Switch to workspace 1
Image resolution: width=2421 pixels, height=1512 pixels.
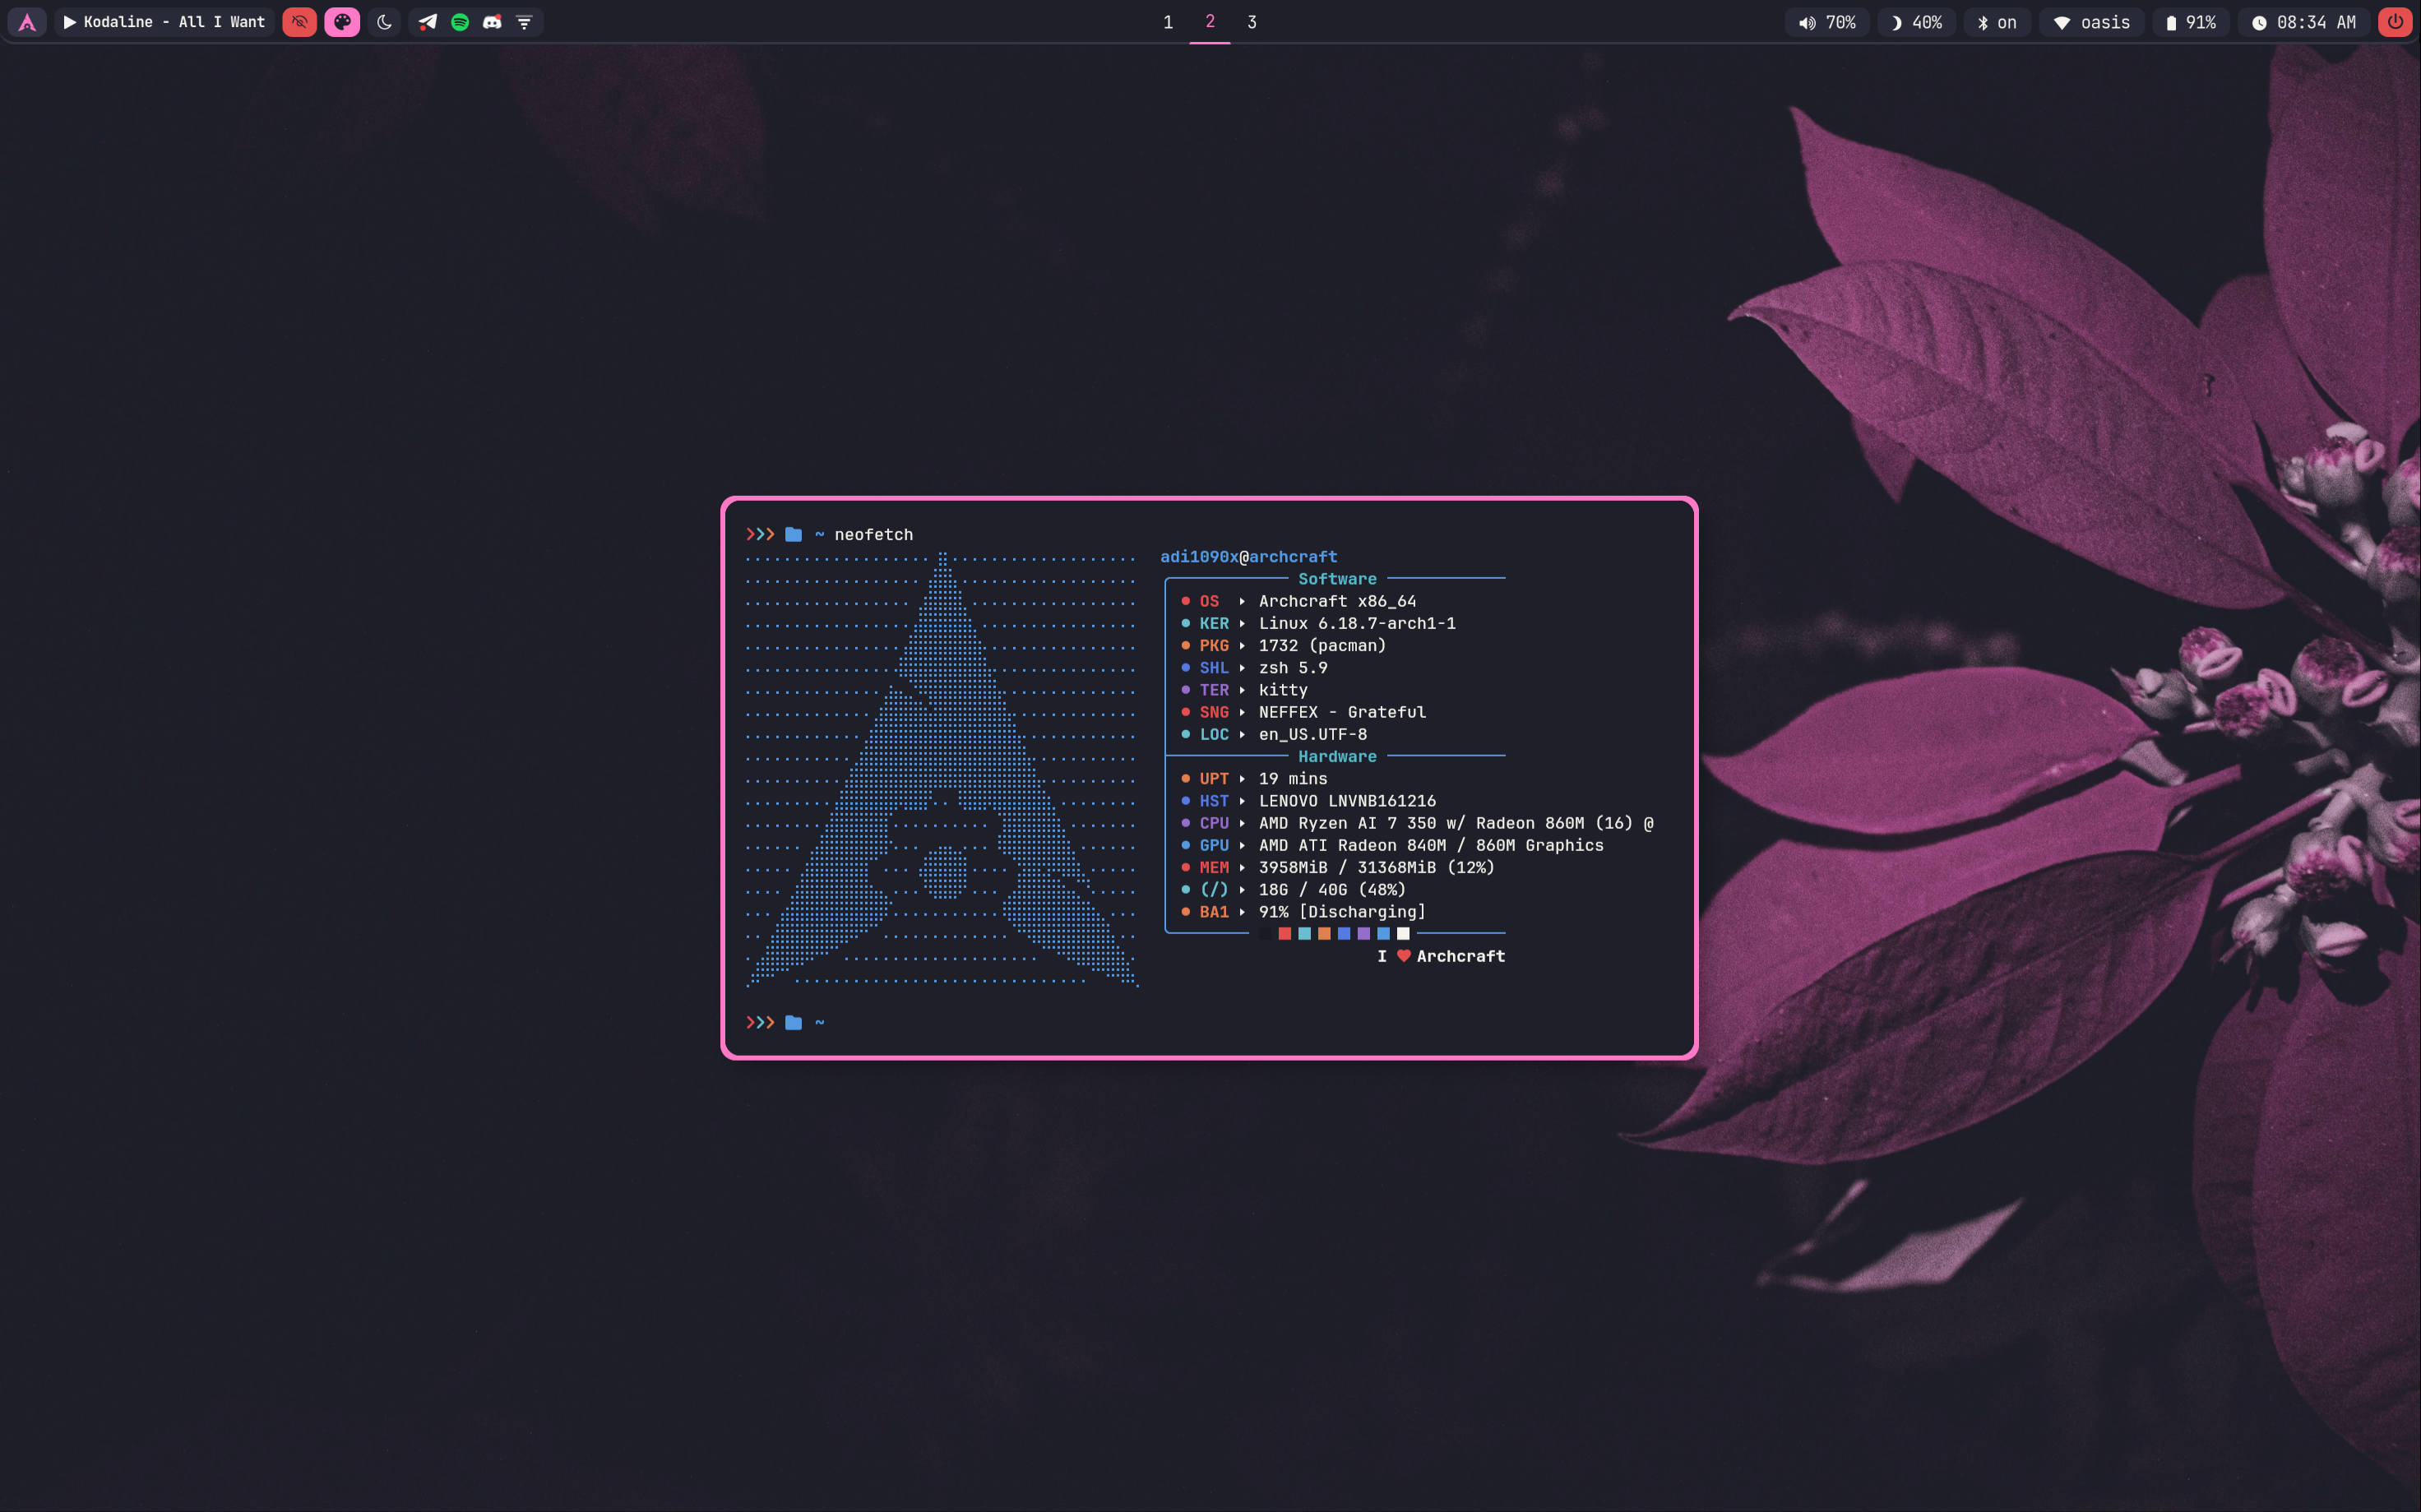pos(1168,22)
